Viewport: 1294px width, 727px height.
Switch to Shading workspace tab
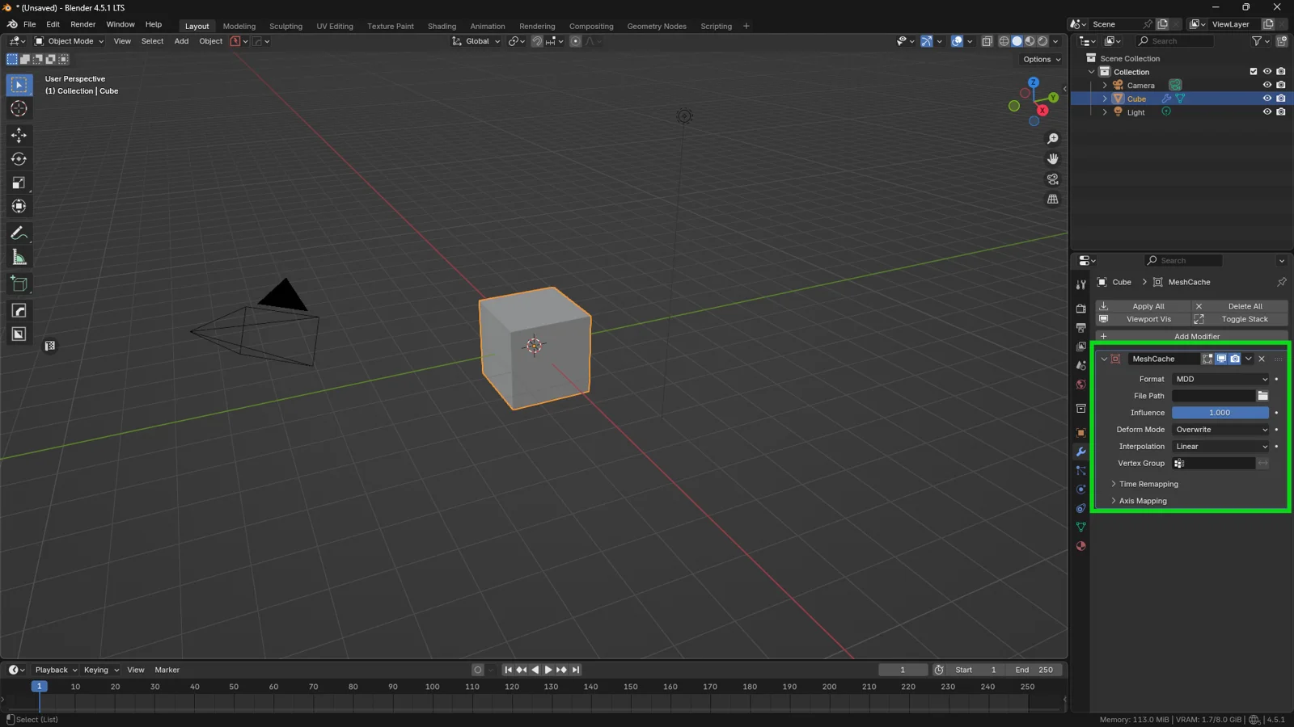tap(442, 26)
